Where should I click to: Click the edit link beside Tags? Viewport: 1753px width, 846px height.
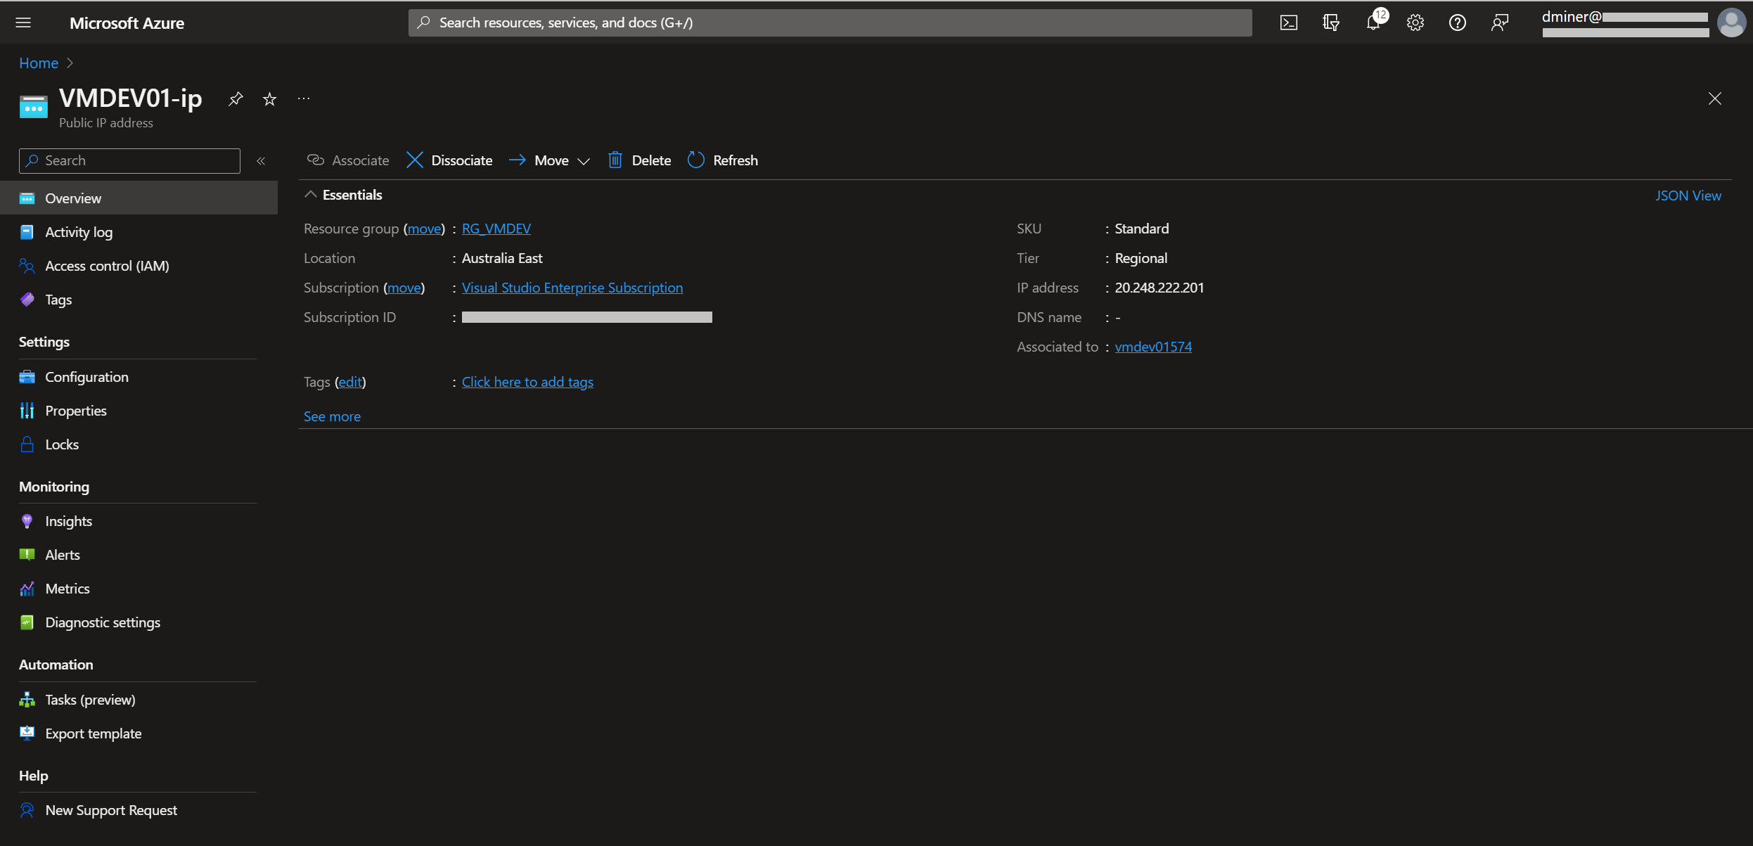coord(350,382)
